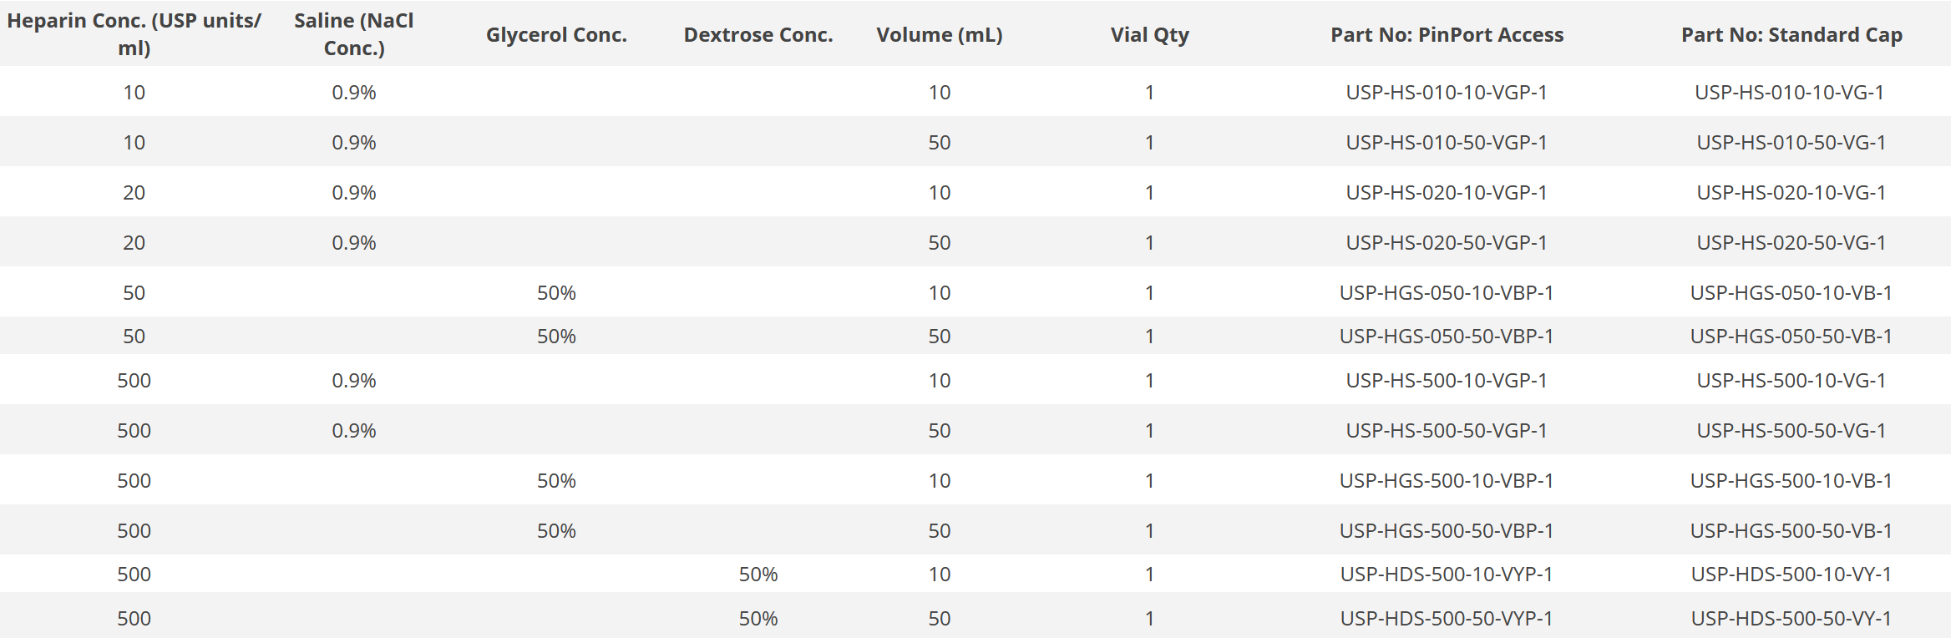Click part number USP-HS-020-50-VG-1
The image size is (1951, 638).
point(1791,243)
